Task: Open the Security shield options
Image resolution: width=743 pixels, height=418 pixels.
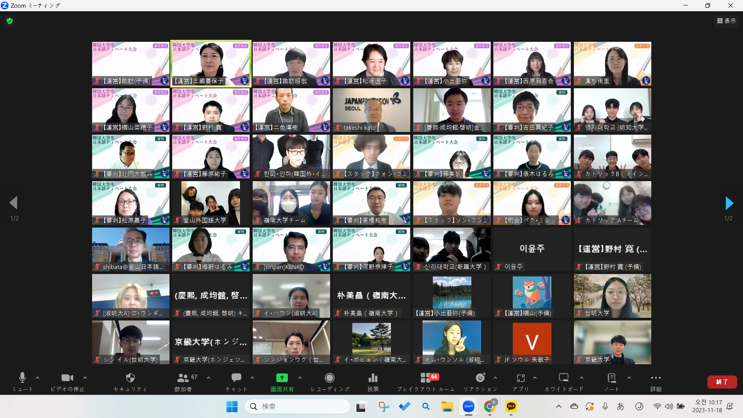Action: click(x=130, y=378)
